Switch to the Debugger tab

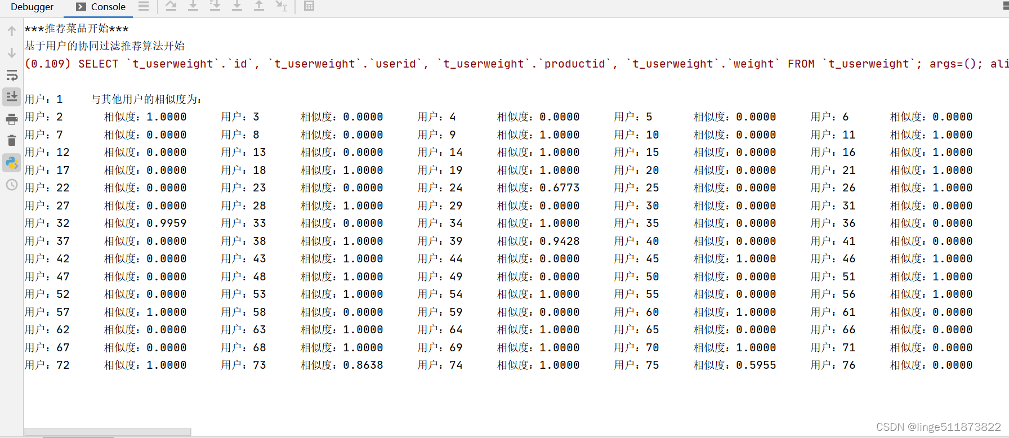[x=32, y=7]
